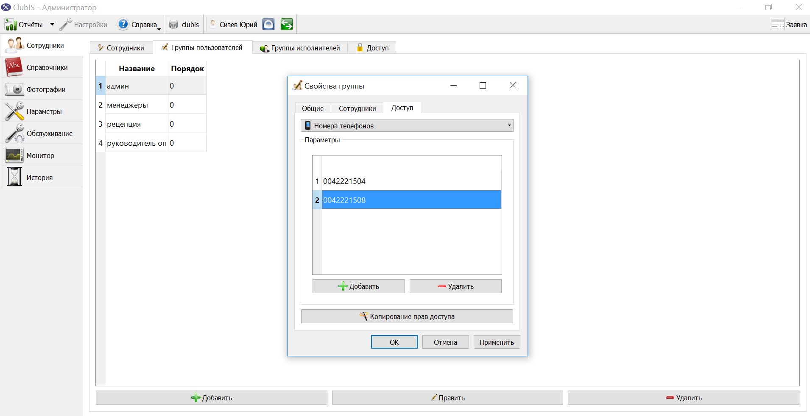
Task: Open the История hourglass section
Action: pos(42,177)
